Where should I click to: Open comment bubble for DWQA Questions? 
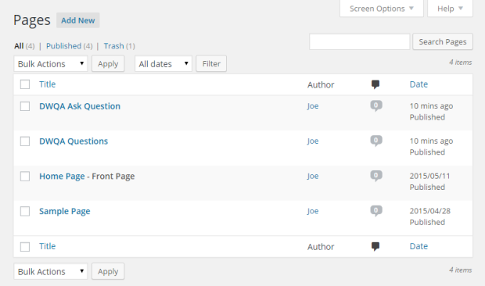[x=376, y=141]
